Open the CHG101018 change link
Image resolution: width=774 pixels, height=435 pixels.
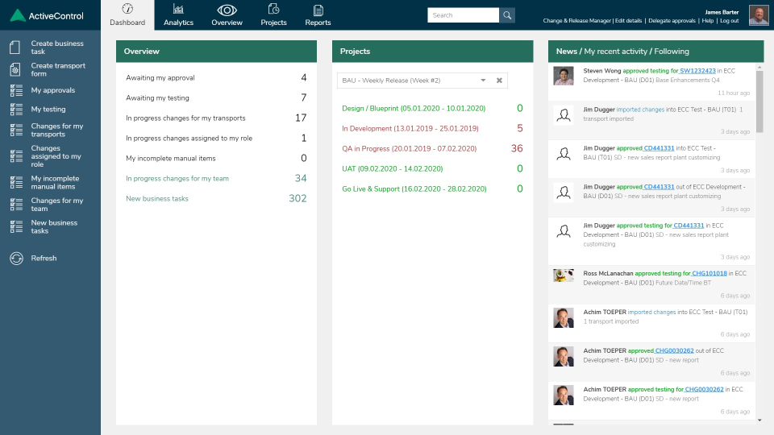[x=709, y=273]
